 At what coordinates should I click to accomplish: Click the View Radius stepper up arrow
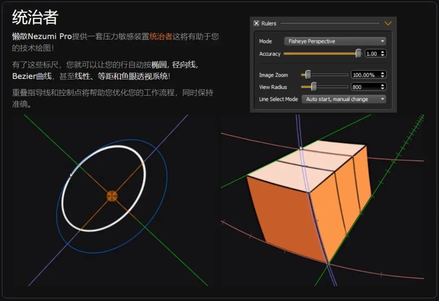pos(382,85)
